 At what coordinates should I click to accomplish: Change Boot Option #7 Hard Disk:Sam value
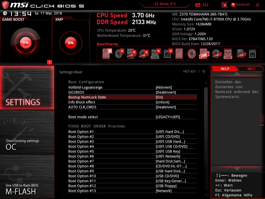(x=170, y=161)
